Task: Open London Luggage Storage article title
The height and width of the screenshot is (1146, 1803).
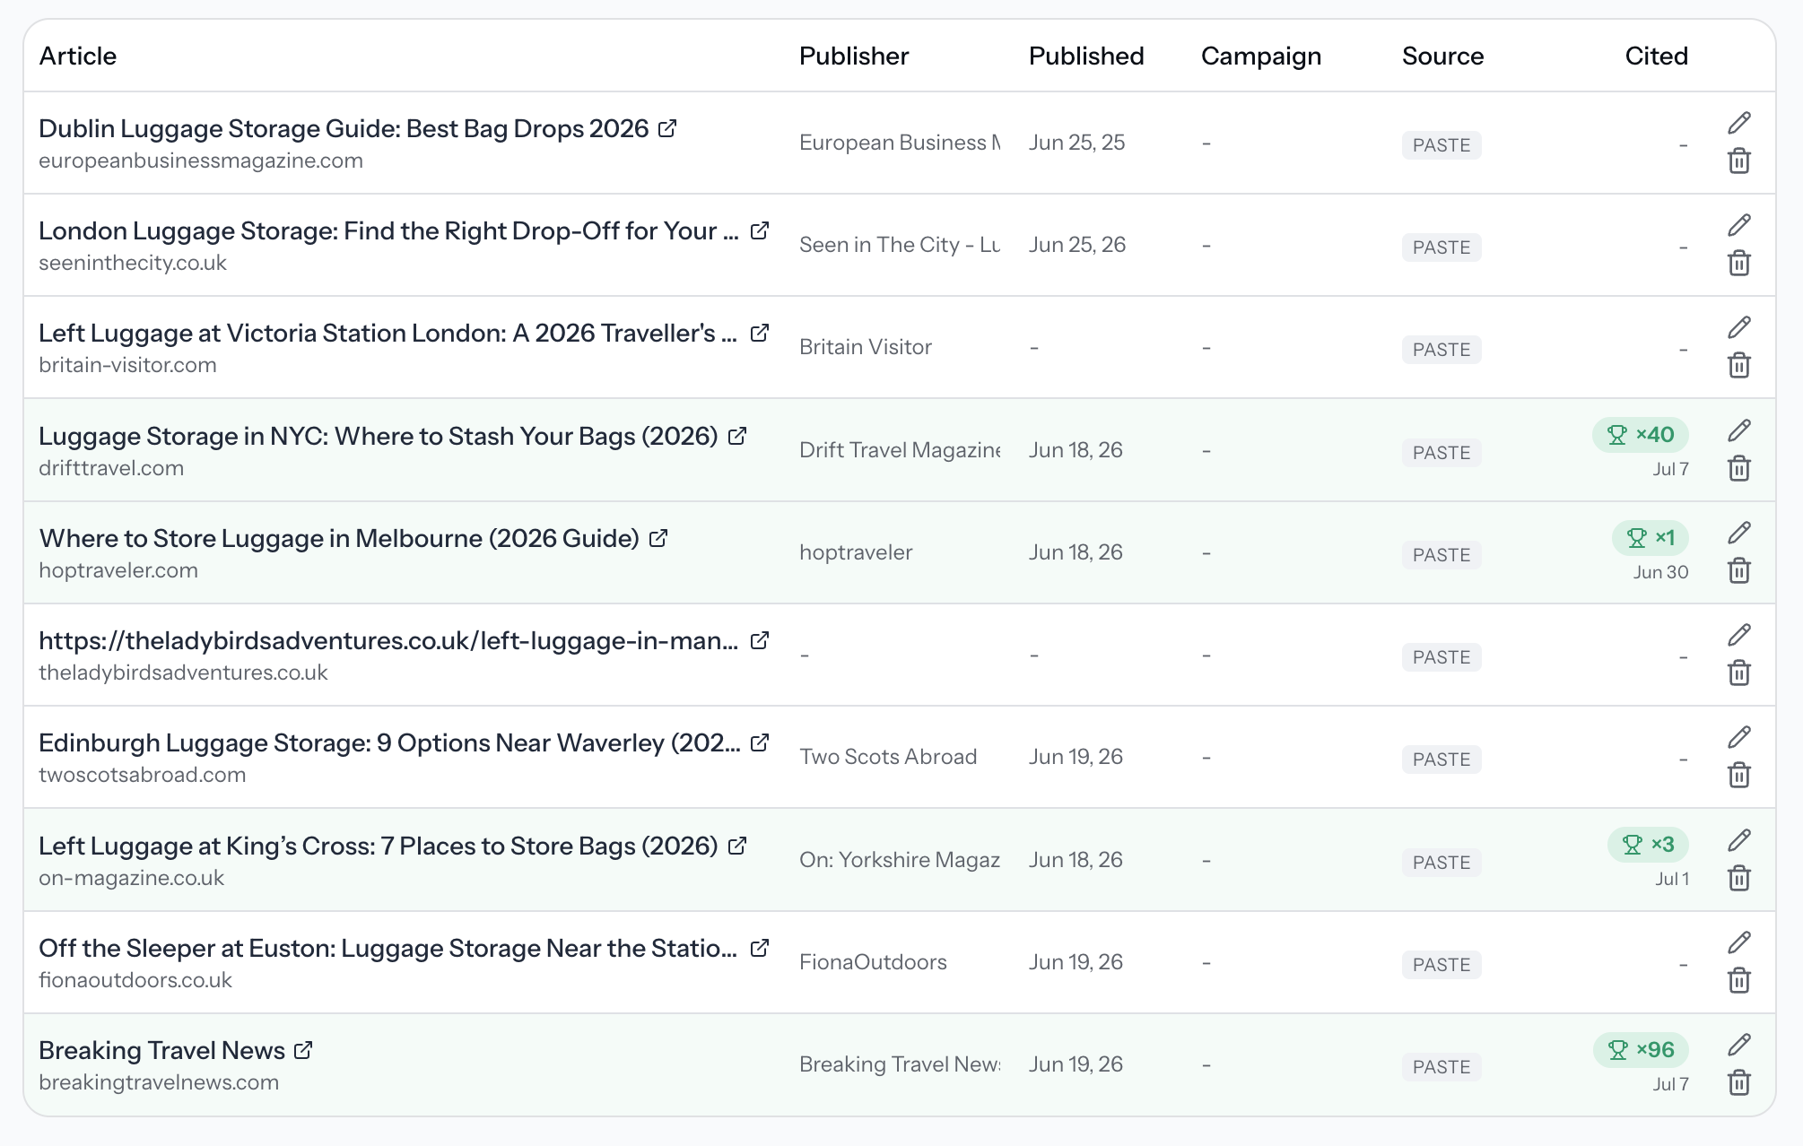Action: pyautogui.click(x=388, y=230)
